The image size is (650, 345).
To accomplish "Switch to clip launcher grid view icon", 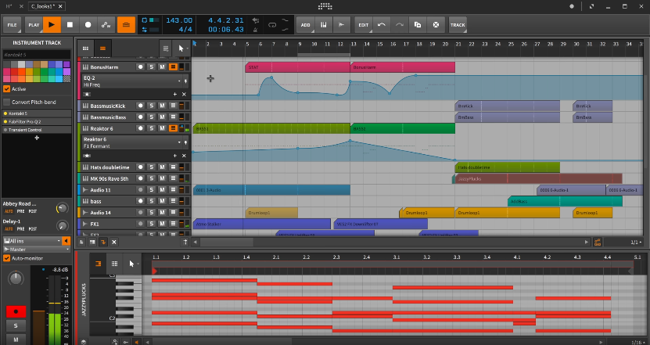I will pos(85,48).
